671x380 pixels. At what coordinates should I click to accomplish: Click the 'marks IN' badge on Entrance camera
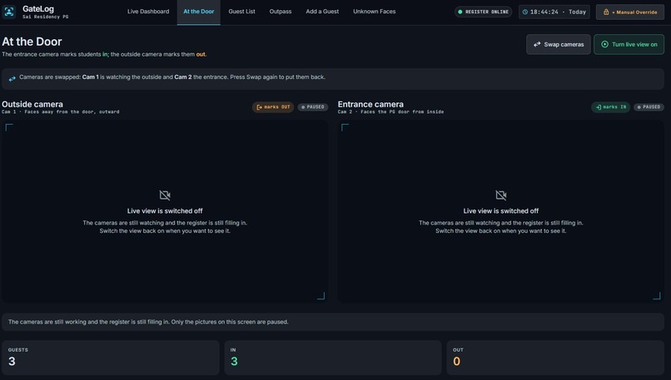611,107
